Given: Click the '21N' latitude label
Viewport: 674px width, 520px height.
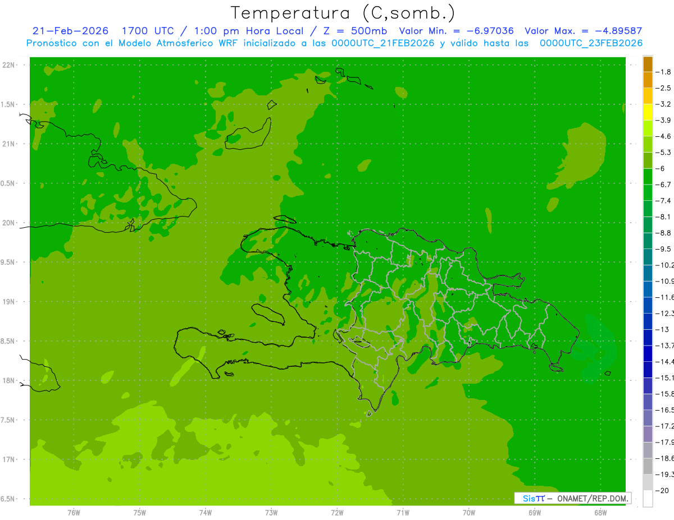Looking at the screenshot, I should 9,144.
